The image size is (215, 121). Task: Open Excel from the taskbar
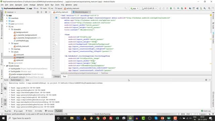tap(117, 118)
